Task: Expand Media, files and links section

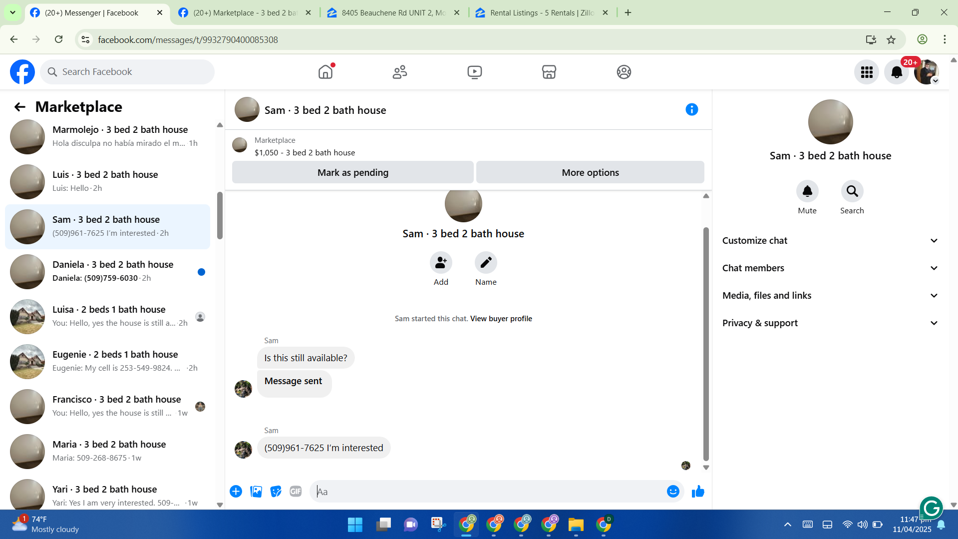Action: [830, 296]
